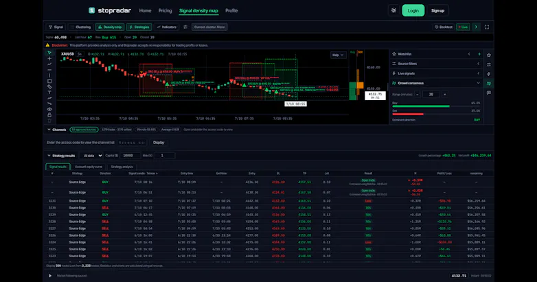537x282 pixels.
Task: Select the rectangle drawing tool
Action: click(x=49, y=81)
